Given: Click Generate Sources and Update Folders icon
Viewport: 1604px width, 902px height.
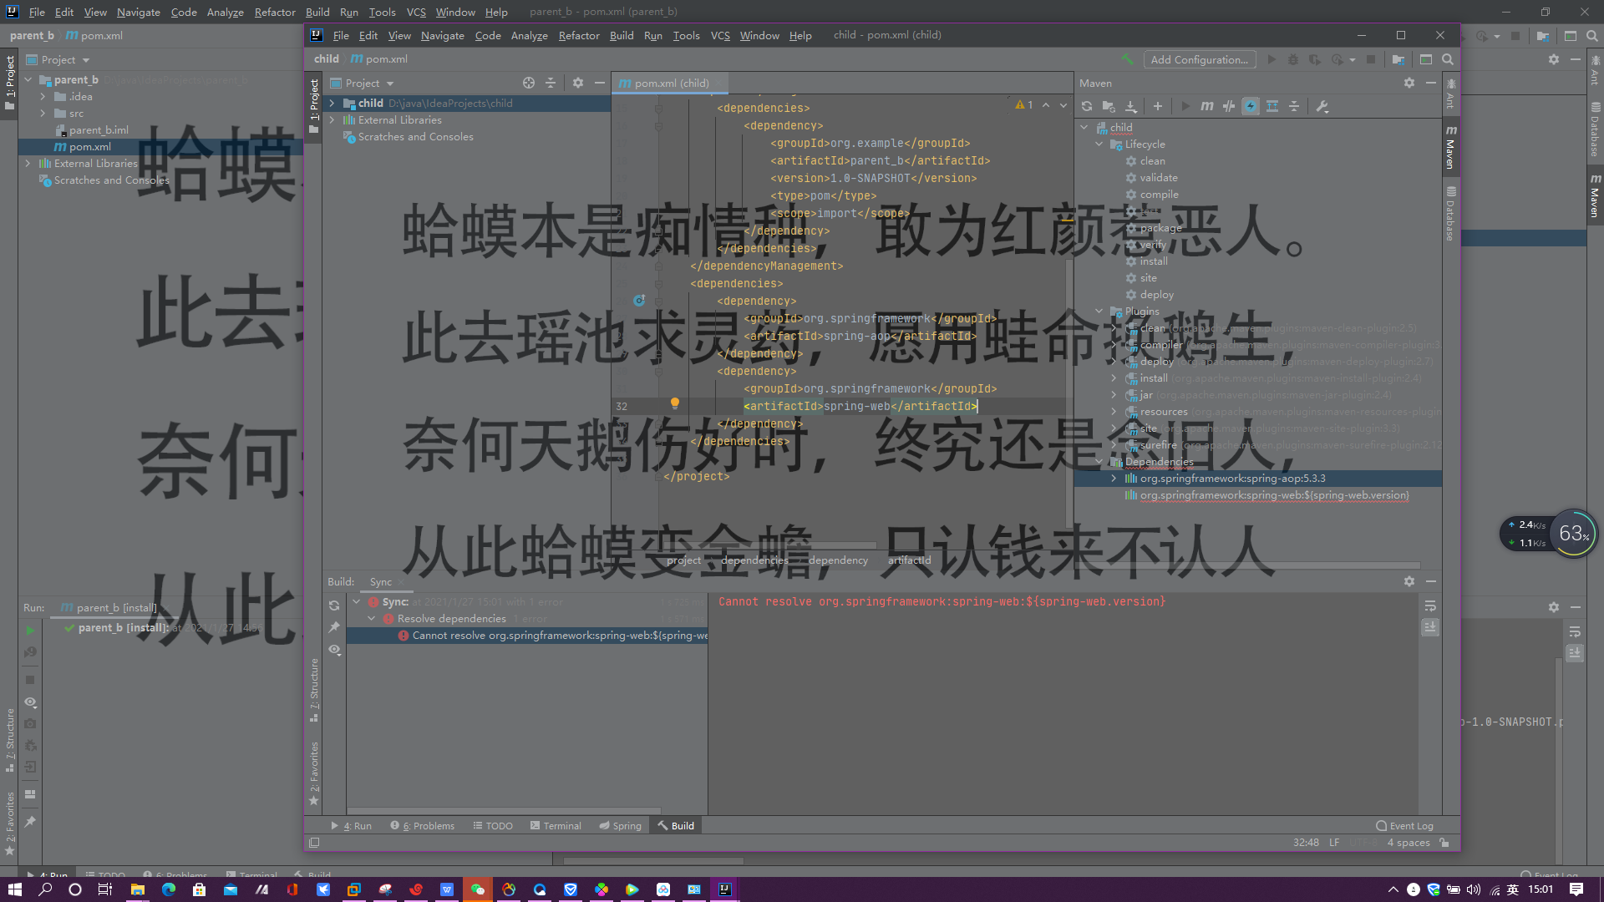Looking at the screenshot, I should [1109, 106].
